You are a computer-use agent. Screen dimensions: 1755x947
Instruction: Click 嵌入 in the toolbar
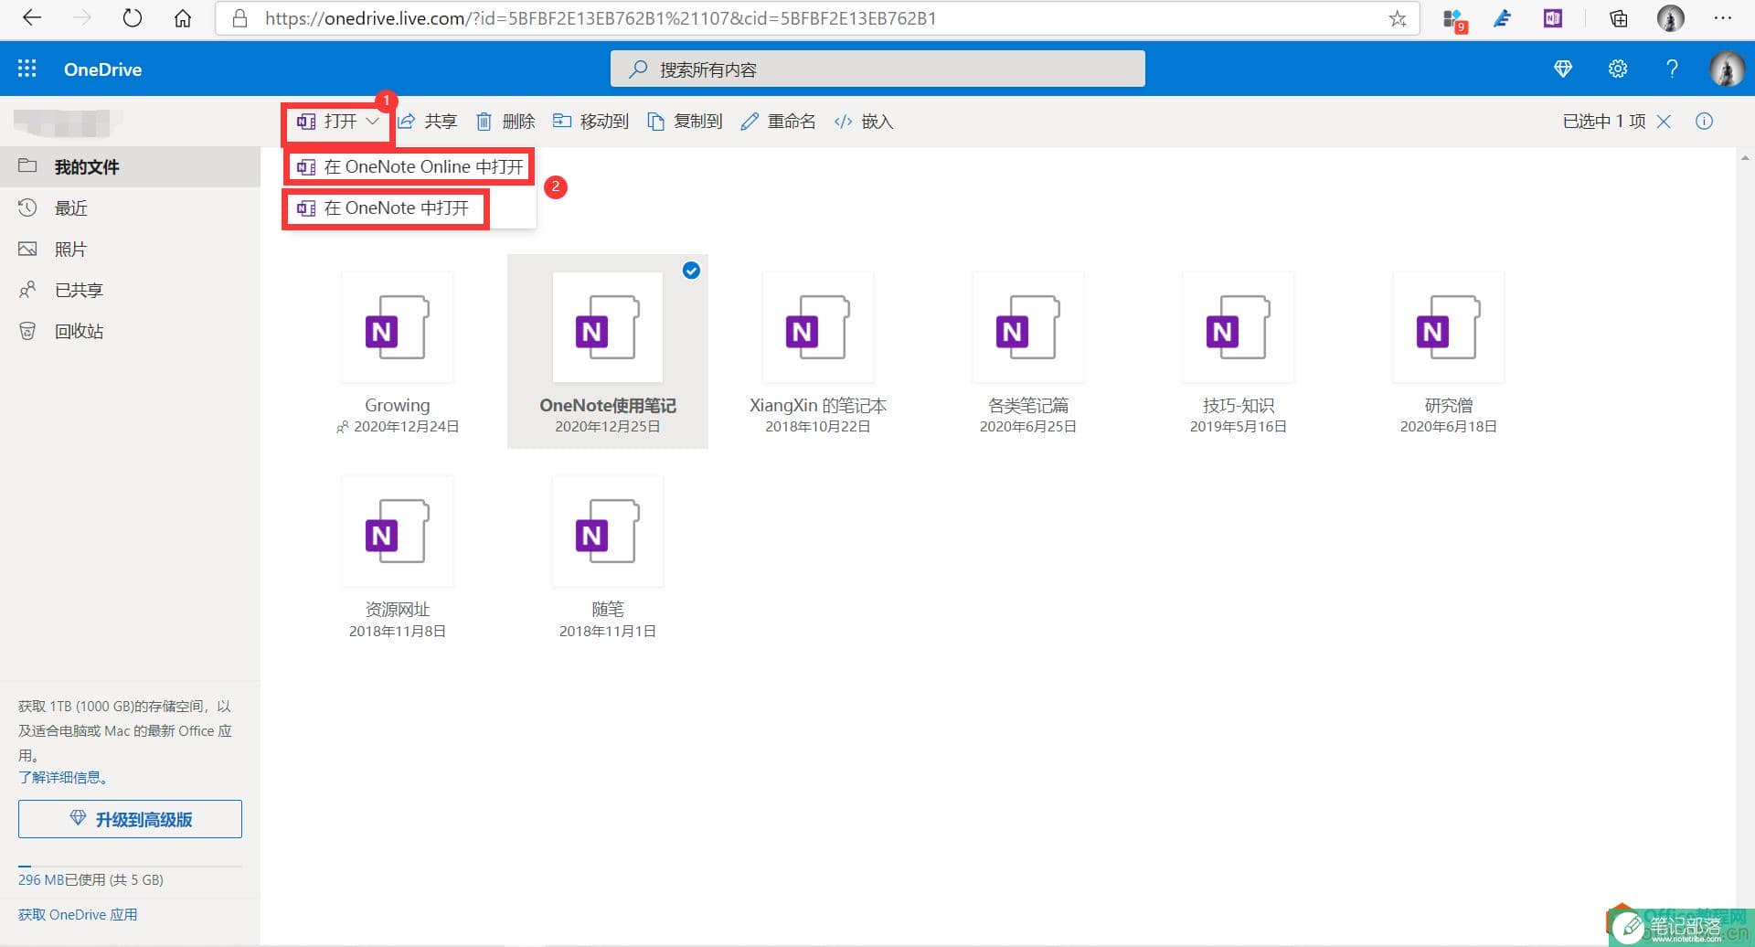(x=864, y=122)
